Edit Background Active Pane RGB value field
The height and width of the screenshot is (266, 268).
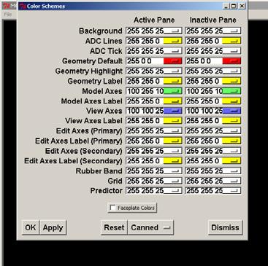click(145, 31)
